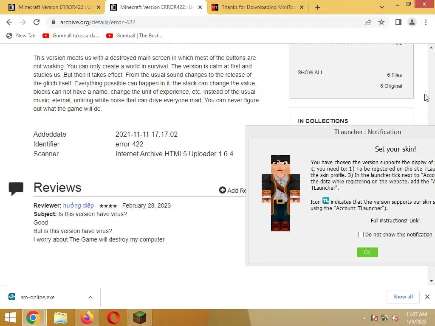Open a new browser tab
The width and height of the screenshot is (435, 326).
click(x=318, y=7)
